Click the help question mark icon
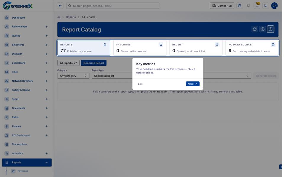The image size is (284, 177). (x=271, y=29)
